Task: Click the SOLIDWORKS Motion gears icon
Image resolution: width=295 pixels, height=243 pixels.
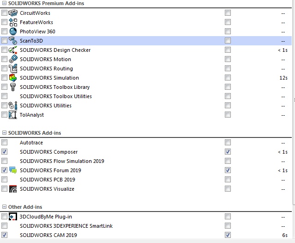Action: pyautogui.click(x=13, y=59)
